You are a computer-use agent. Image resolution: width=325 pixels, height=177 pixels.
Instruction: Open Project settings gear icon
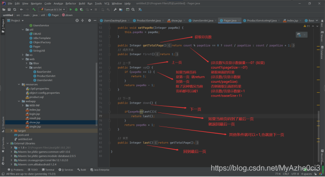tap(89, 21)
